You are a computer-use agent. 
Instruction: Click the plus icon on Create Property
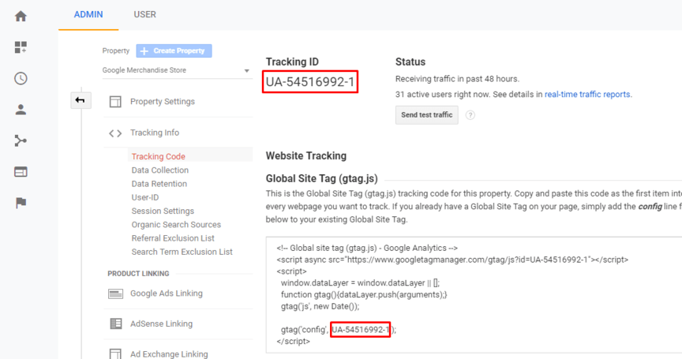tap(144, 50)
